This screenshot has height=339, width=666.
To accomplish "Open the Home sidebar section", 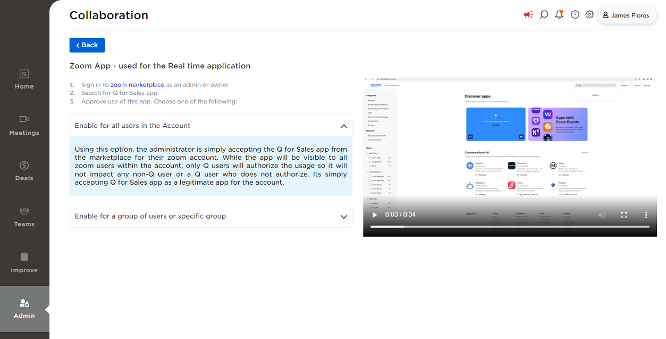I will click(x=24, y=80).
